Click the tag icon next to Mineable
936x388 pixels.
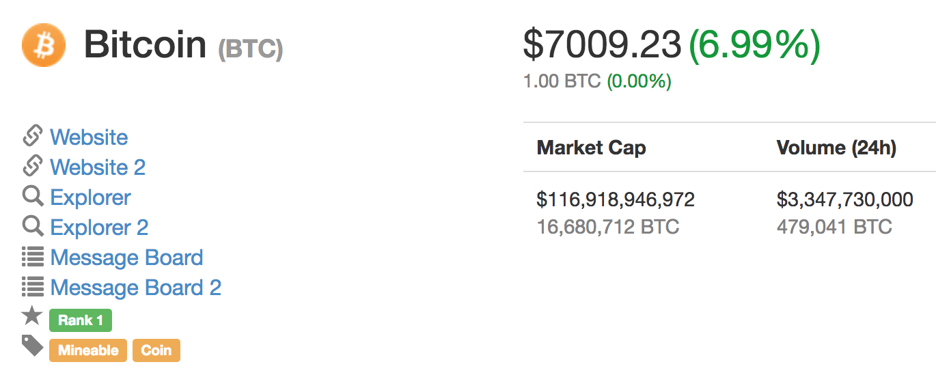pyautogui.click(x=33, y=346)
